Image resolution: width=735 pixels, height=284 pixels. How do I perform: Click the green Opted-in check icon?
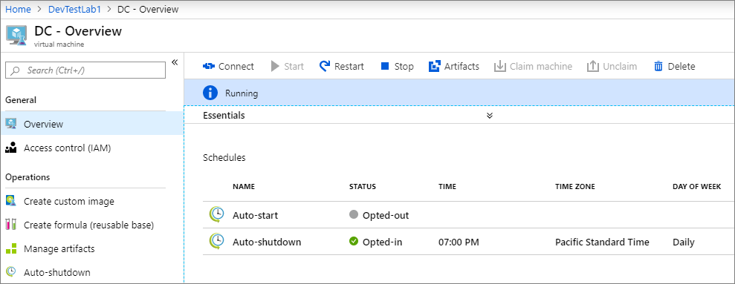354,242
